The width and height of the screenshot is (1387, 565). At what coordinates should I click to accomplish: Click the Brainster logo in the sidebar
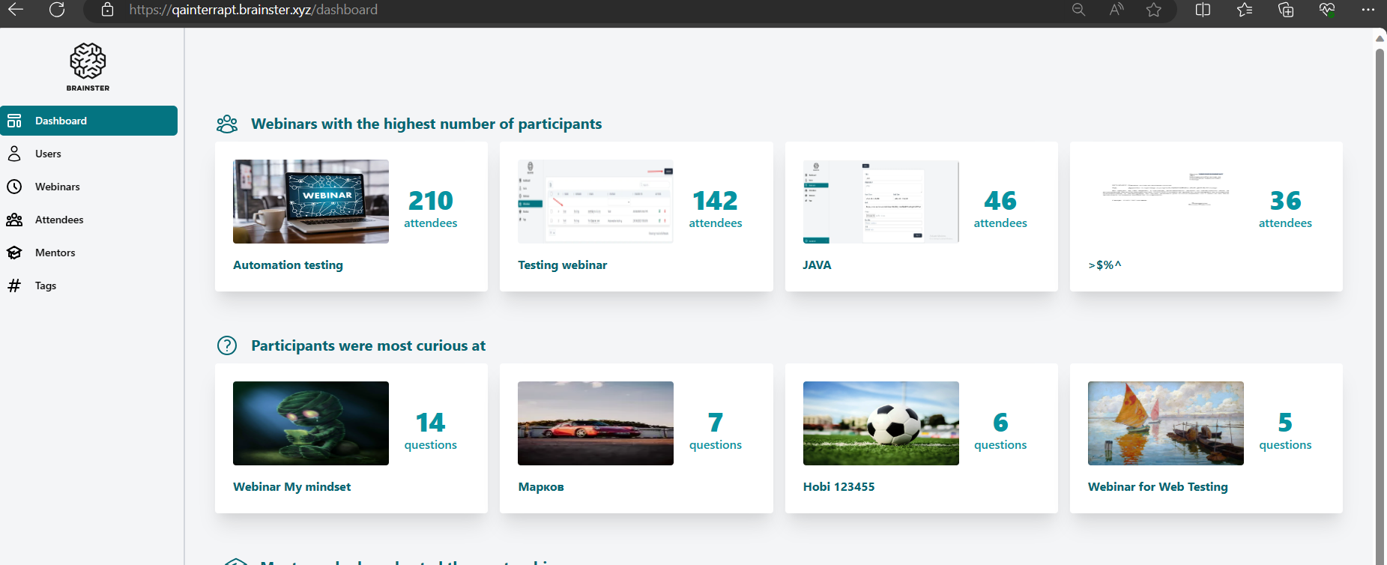[x=88, y=67]
